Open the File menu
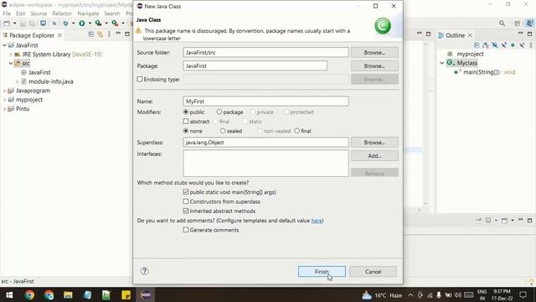The height and width of the screenshot is (302, 536). [x=7, y=13]
